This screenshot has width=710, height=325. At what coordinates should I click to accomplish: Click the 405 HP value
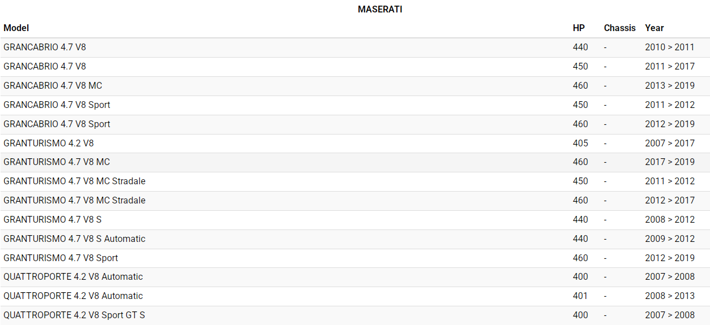(580, 143)
